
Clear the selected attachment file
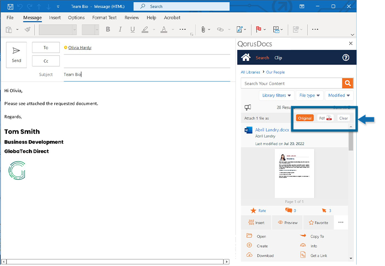343,118
